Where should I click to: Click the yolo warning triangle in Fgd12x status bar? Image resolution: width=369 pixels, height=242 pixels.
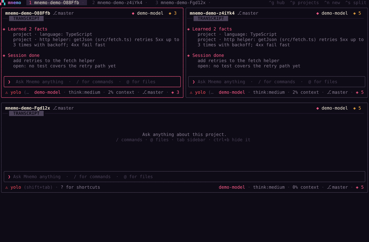7,187
